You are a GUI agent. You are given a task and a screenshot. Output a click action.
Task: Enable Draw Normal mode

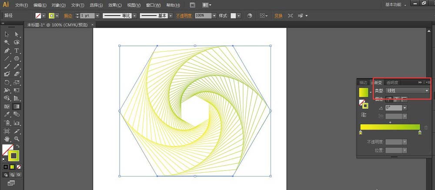point(6,175)
